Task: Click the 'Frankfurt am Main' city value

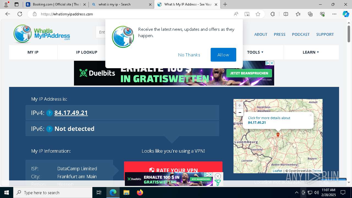Action: pyautogui.click(x=77, y=177)
